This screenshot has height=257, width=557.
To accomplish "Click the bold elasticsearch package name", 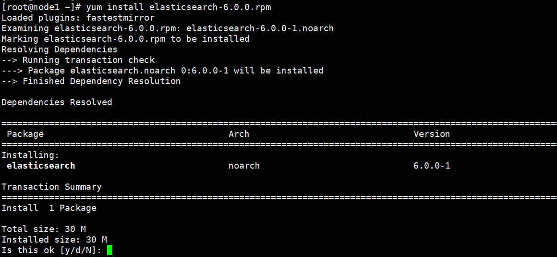I will pos(41,166).
